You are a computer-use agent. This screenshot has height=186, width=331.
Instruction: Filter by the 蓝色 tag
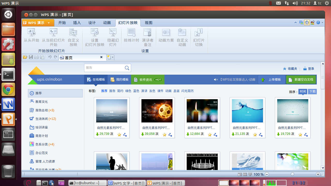tap(136, 91)
